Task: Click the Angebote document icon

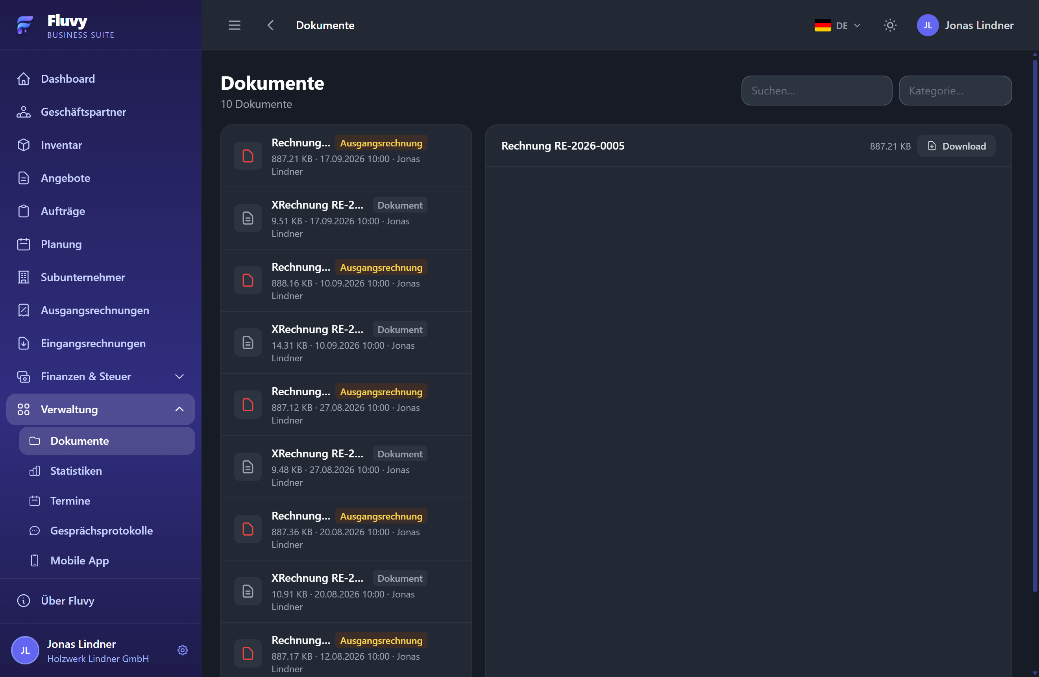Action: tap(24, 178)
